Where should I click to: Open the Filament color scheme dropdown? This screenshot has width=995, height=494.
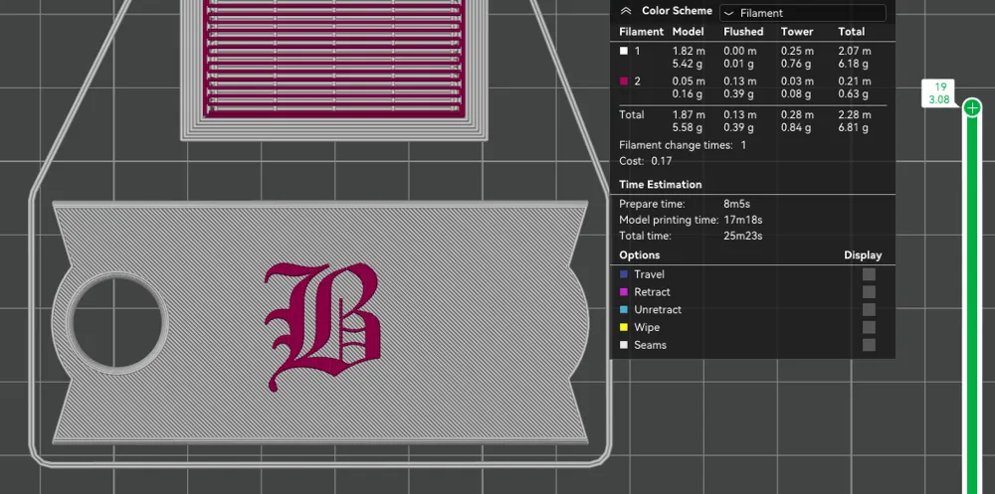(802, 13)
